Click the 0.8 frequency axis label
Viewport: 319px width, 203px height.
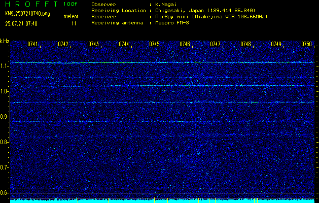pyautogui.click(x=4, y=142)
